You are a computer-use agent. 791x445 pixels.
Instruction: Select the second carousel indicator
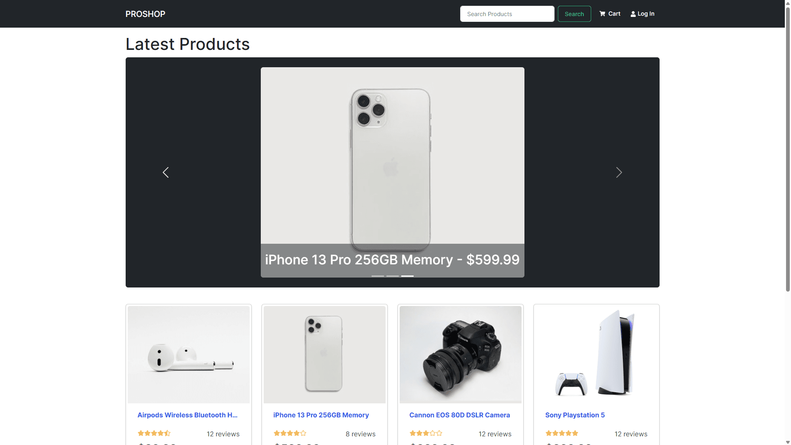(393, 276)
